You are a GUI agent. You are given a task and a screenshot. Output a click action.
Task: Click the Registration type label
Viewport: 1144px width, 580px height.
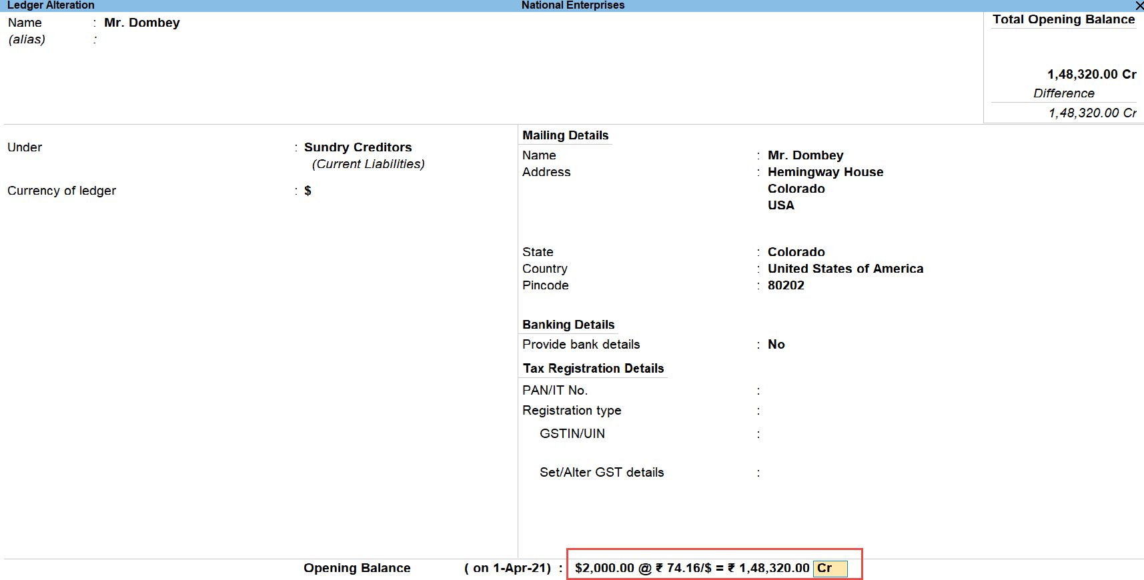572,411
